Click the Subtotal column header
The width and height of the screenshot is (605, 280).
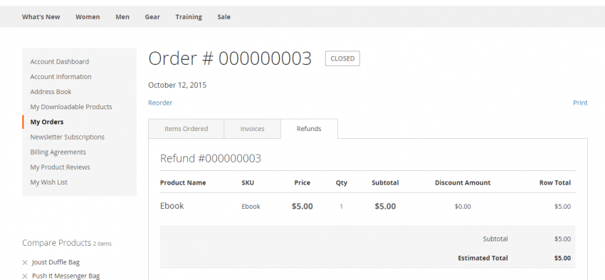click(385, 182)
